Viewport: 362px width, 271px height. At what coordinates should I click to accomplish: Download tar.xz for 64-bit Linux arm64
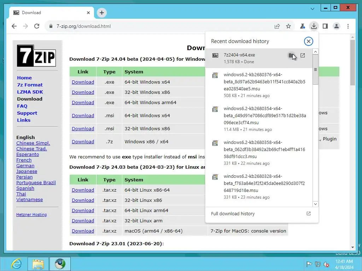[x=83, y=210]
